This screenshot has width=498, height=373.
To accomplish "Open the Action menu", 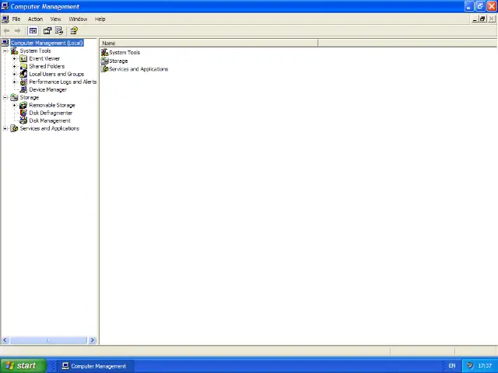I will [35, 19].
